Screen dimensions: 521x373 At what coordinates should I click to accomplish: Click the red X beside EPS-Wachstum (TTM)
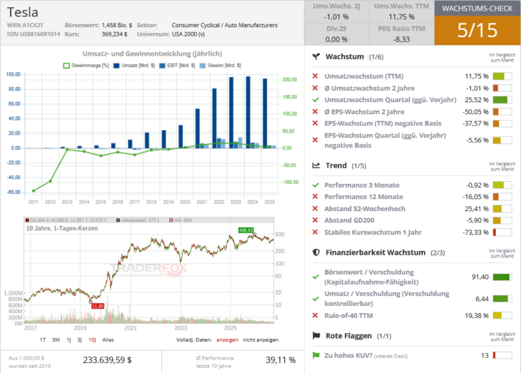(x=315, y=123)
